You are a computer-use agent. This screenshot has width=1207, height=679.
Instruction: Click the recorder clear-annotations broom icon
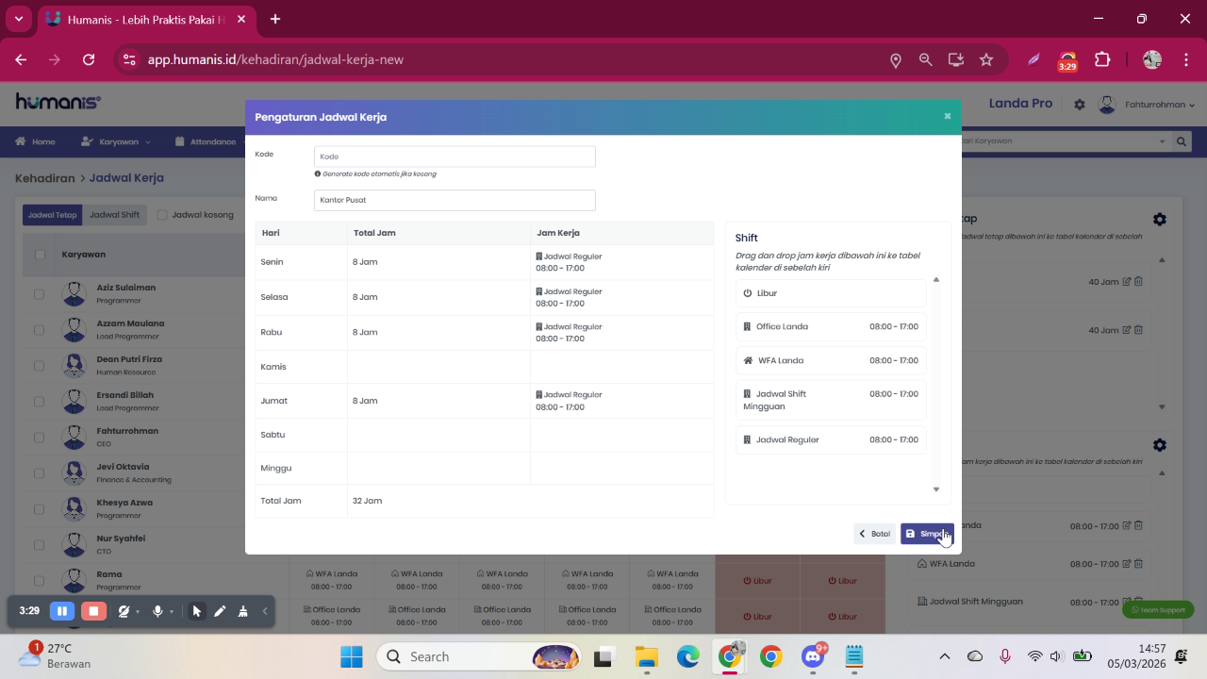pyautogui.click(x=242, y=611)
